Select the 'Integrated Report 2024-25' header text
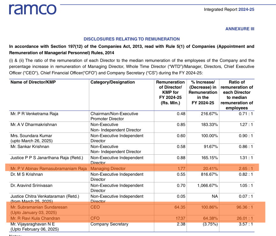The image size is (276, 236). pyautogui.click(x=229, y=10)
